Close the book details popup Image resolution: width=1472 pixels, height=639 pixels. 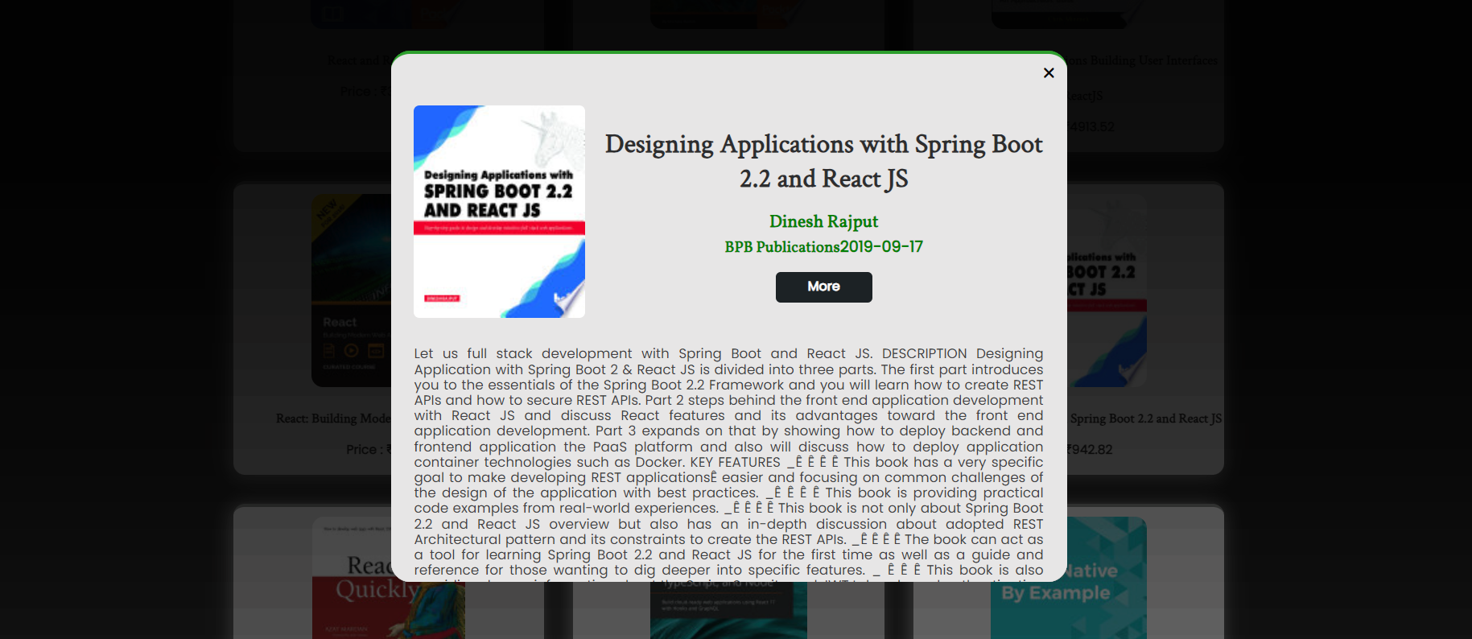coord(1049,72)
